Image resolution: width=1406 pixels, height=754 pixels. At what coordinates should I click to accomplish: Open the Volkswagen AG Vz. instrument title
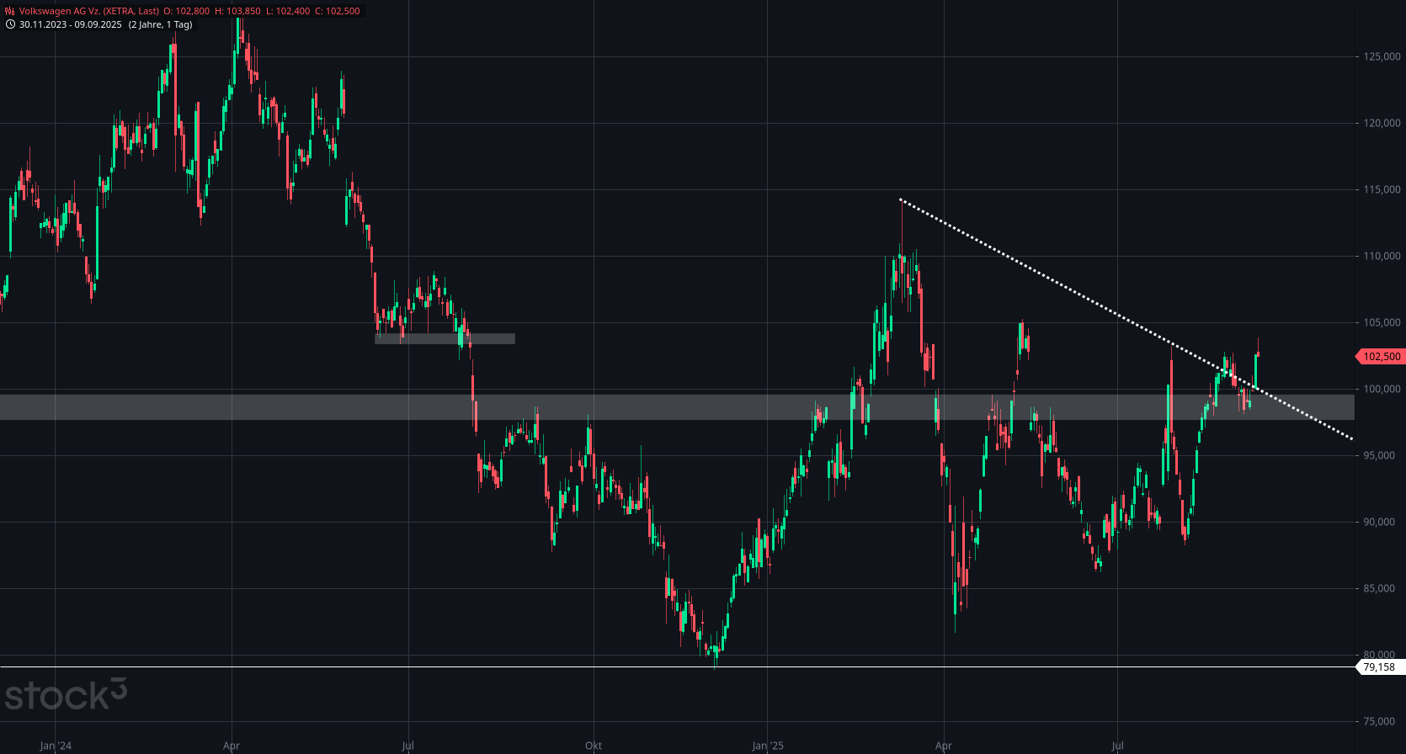tap(89, 11)
